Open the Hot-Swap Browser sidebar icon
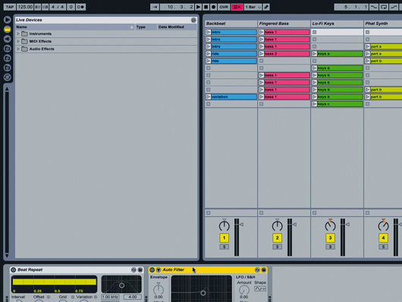 [7, 77]
